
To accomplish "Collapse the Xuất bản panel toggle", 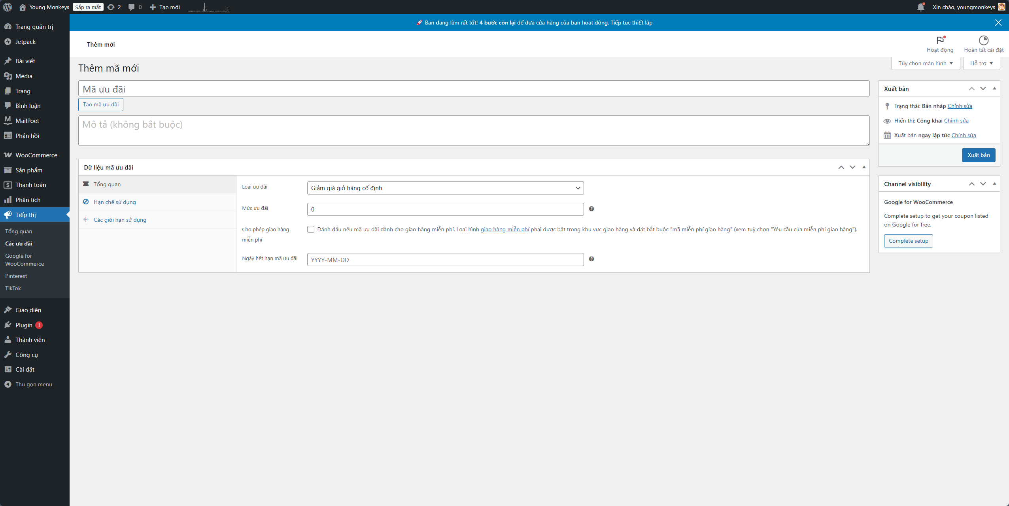I will pos(994,89).
